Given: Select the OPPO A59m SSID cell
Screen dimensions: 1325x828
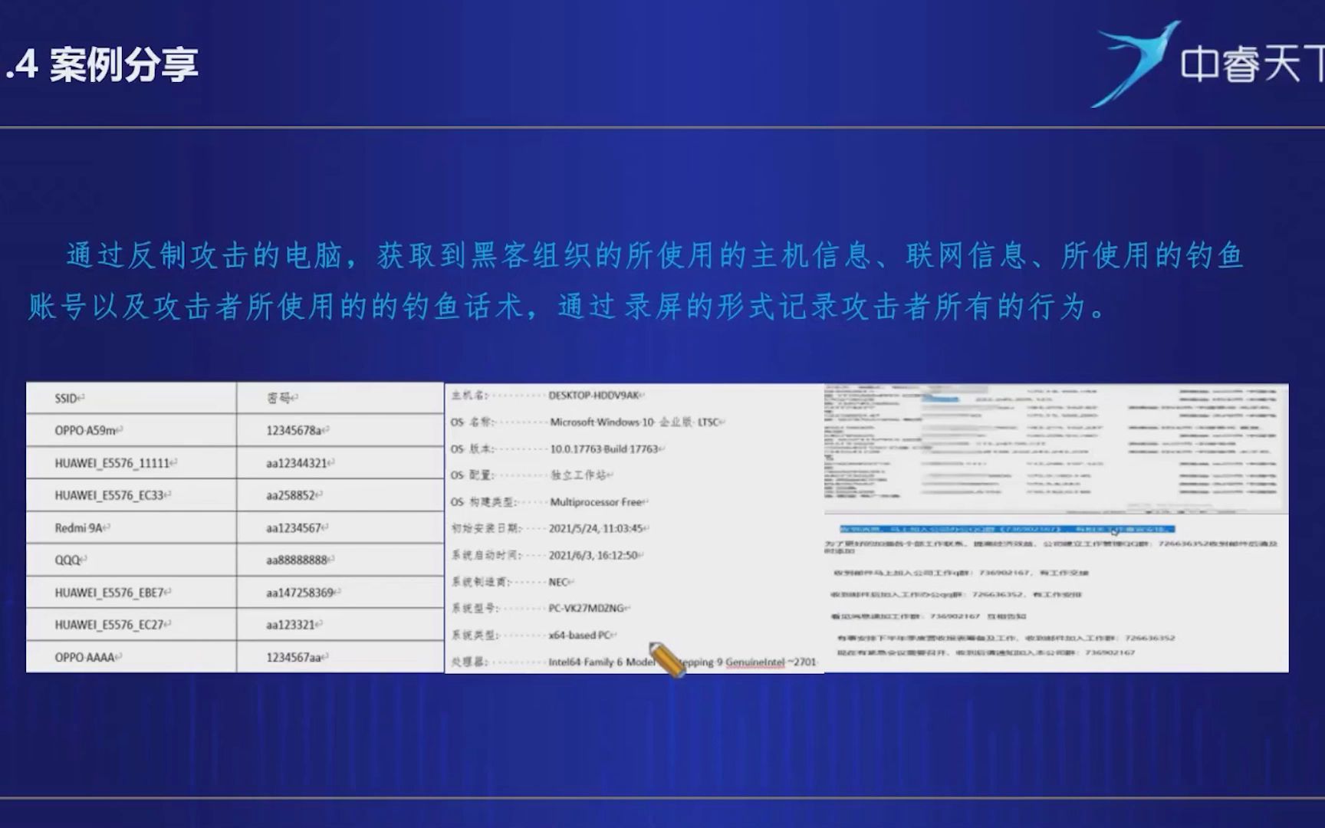Looking at the screenshot, I should (131, 430).
